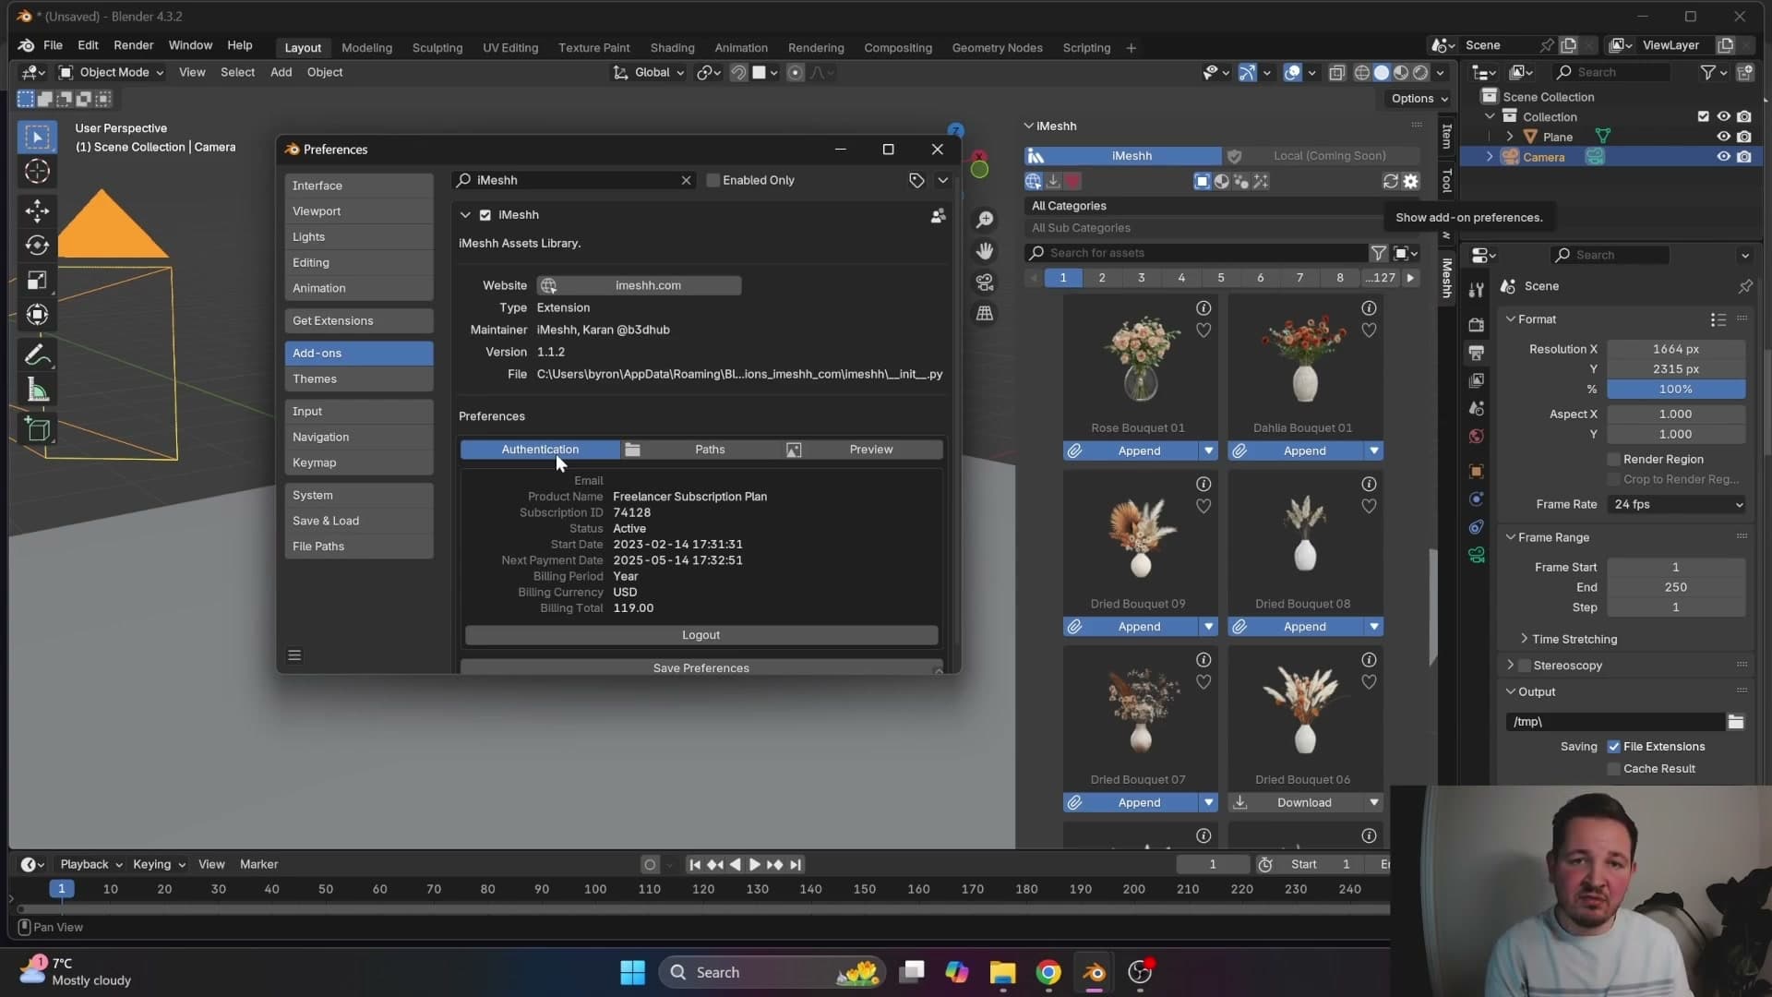Open the File menu
Image resolution: width=1772 pixels, height=997 pixels.
[53, 45]
